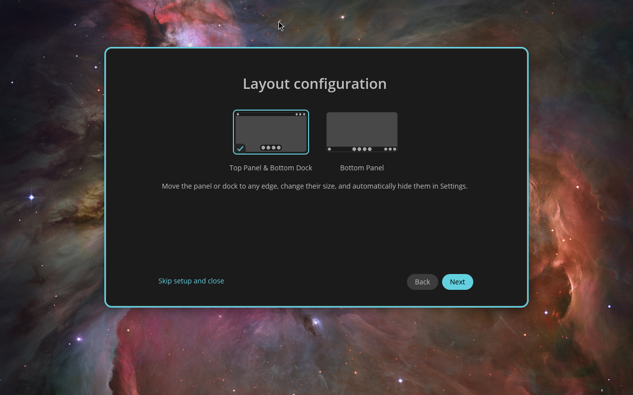The height and width of the screenshot is (395, 633).
Task: Choose the Bottom Panel layout thumbnail
Action: (362, 132)
